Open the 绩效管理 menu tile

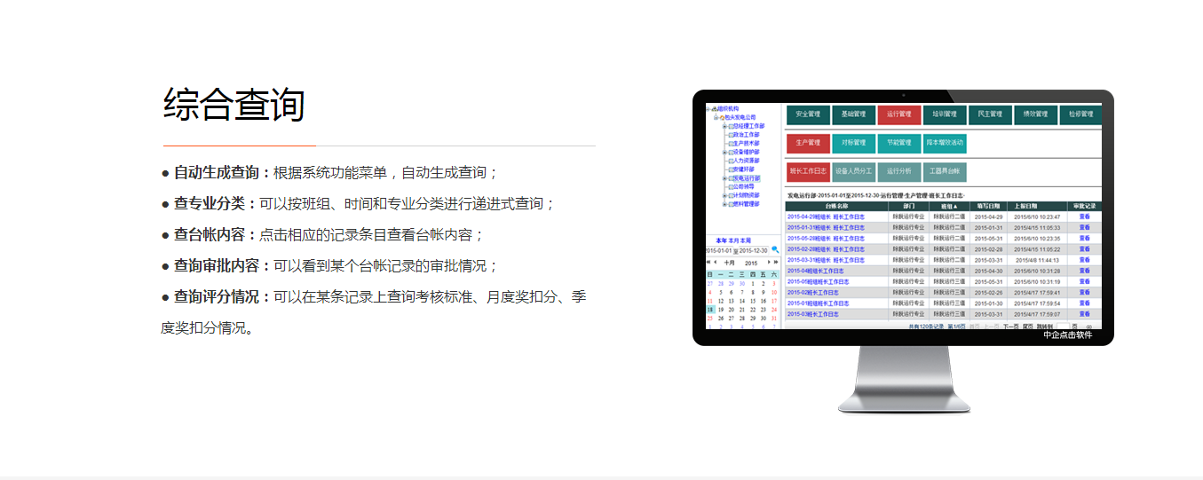(x=1035, y=114)
